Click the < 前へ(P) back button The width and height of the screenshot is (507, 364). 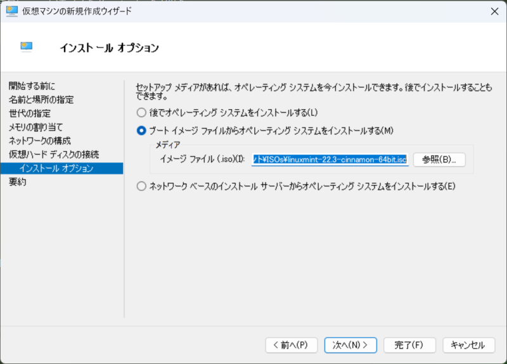[x=291, y=345]
